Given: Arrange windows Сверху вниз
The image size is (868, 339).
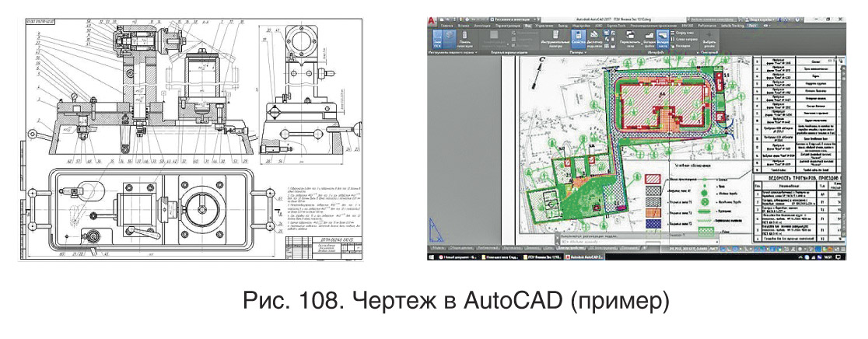Looking at the screenshot, I should pos(683,33).
